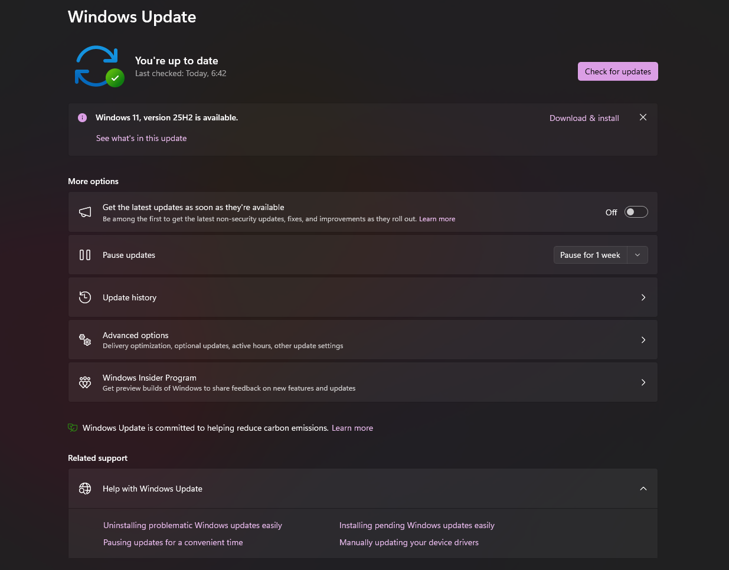The image size is (729, 570).
Task: Collapse the Help with Windows Update section
Action: pyautogui.click(x=643, y=489)
